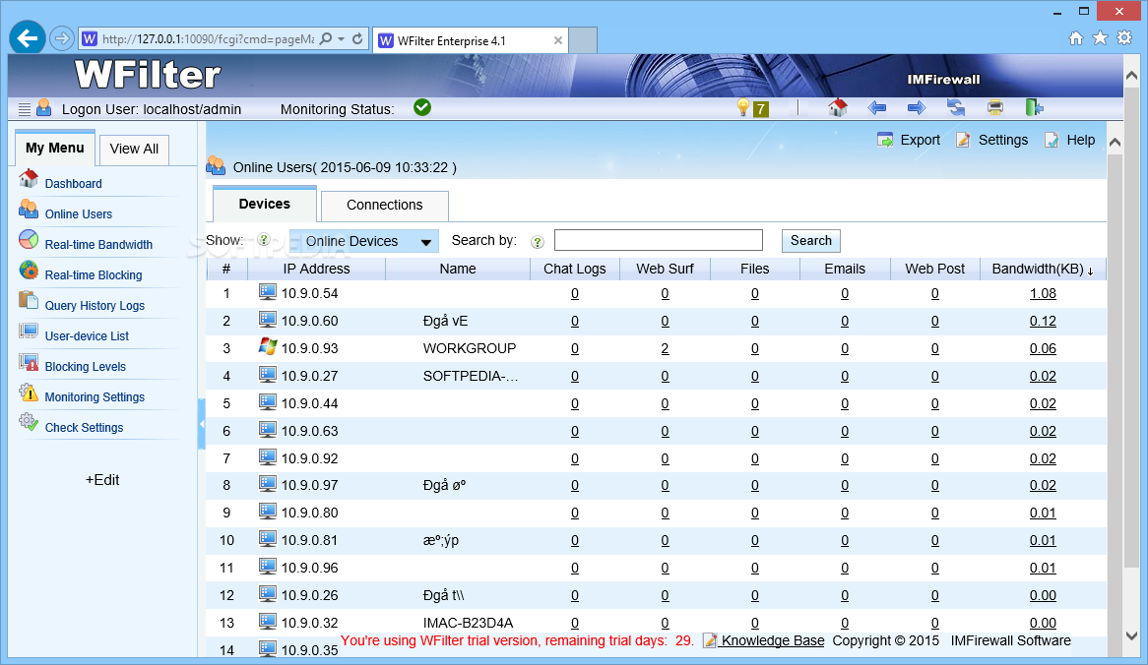The width and height of the screenshot is (1148, 665).
Task: Click the browser back arrow button
Action: click(28, 37)
